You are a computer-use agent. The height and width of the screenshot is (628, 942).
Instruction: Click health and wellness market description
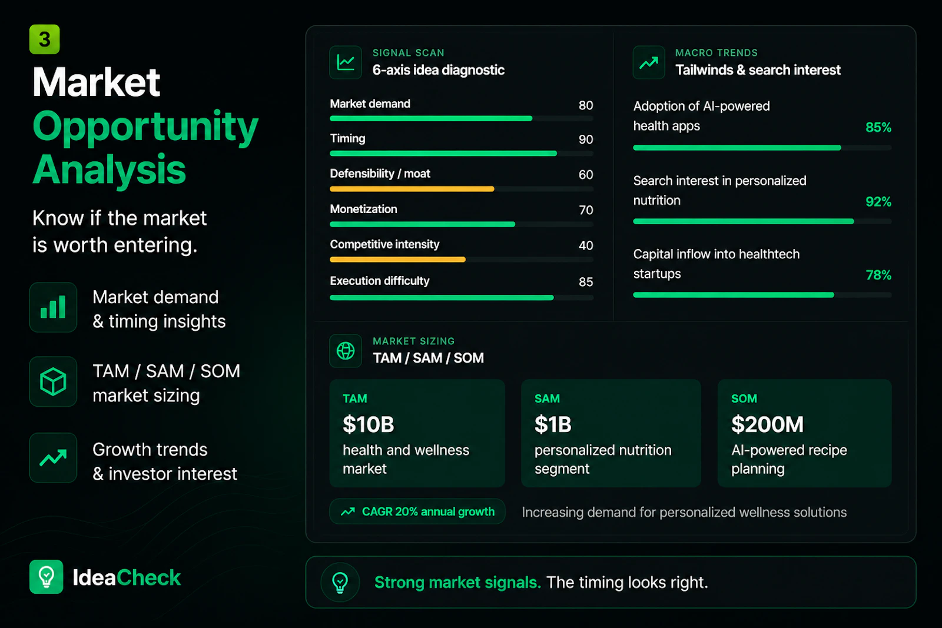[x=406, y=459]
